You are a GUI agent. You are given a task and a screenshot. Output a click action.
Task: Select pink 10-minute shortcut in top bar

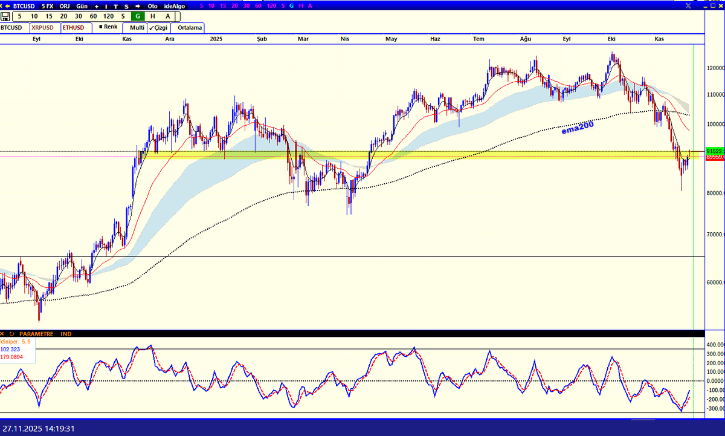pyautogui.click(x=211, y=5)
